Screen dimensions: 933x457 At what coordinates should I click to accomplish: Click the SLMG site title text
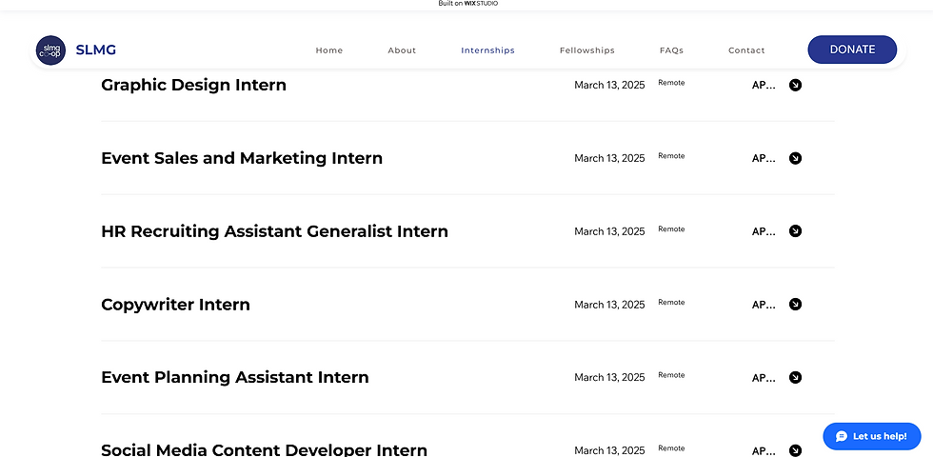(x=96, y=50)
